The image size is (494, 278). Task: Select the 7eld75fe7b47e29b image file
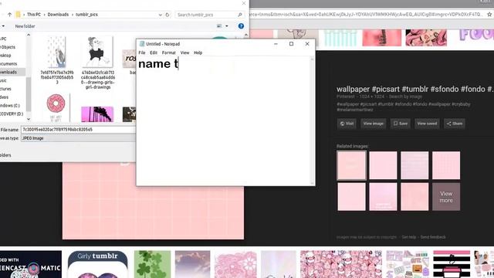coord(57,60)
